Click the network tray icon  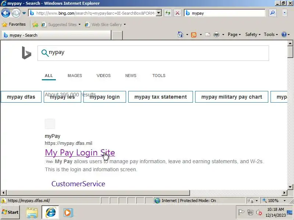point(250,212)
